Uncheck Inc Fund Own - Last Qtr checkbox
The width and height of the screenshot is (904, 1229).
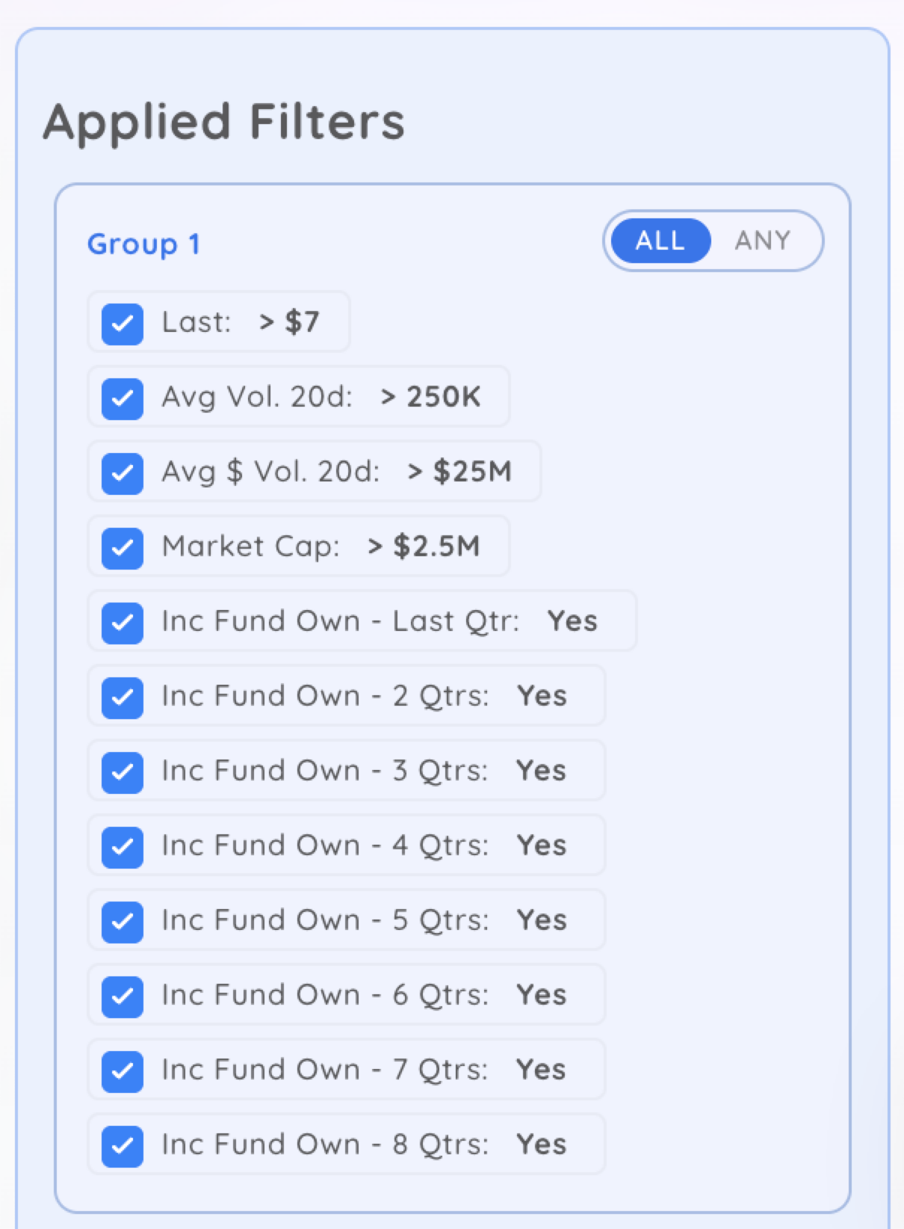click(123, 623)
